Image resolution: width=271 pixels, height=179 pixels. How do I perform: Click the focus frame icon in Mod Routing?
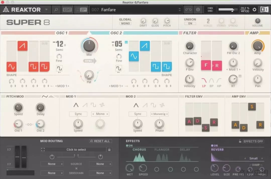(43, 149)
